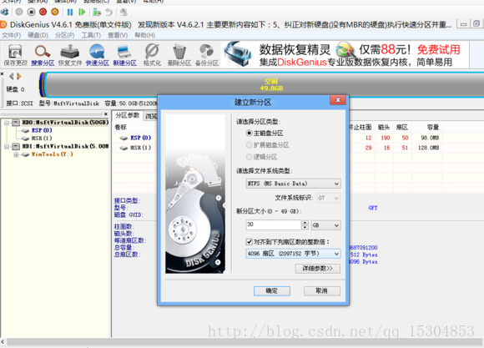Click the 容量 column header

point(433,127)
